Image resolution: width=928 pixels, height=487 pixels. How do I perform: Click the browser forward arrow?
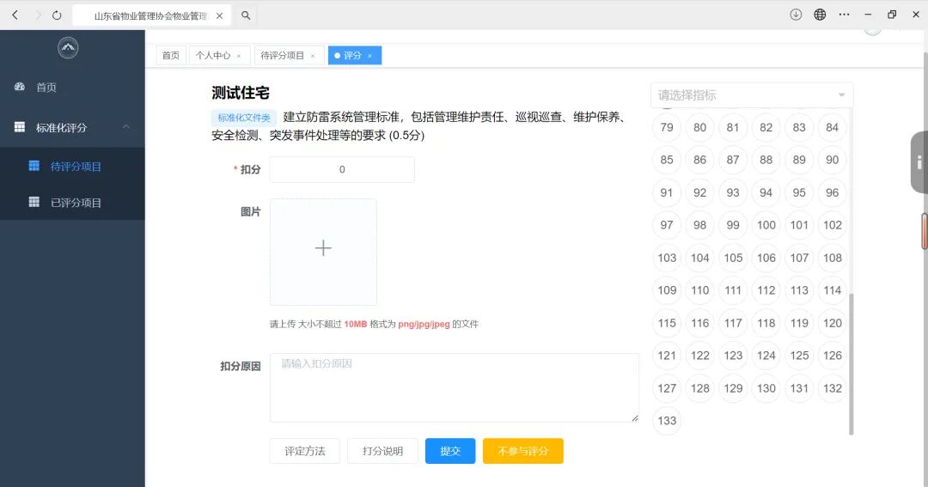pyautogui.click(x=38, y=15)
